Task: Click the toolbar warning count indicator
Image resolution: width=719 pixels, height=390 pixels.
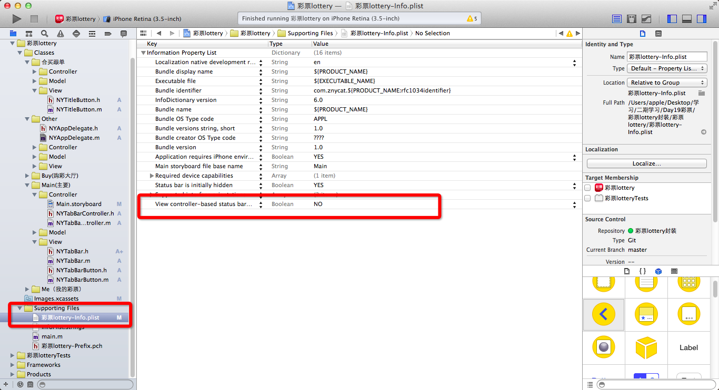Action: click(x=472, y=18)
